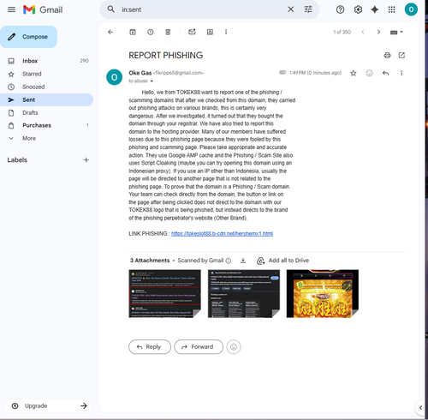
Task: Mark the email as unread
Action: pos(192,32)
